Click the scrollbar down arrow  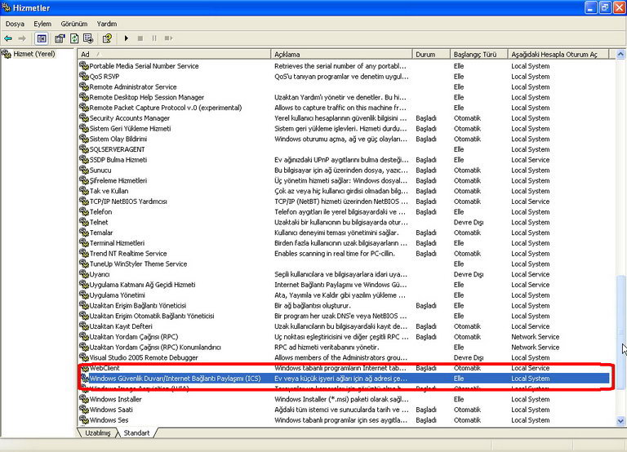(x=620, y=420)
